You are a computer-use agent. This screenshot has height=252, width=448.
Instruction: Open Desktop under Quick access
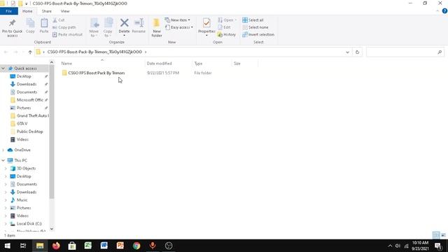[x=24, y=76]
